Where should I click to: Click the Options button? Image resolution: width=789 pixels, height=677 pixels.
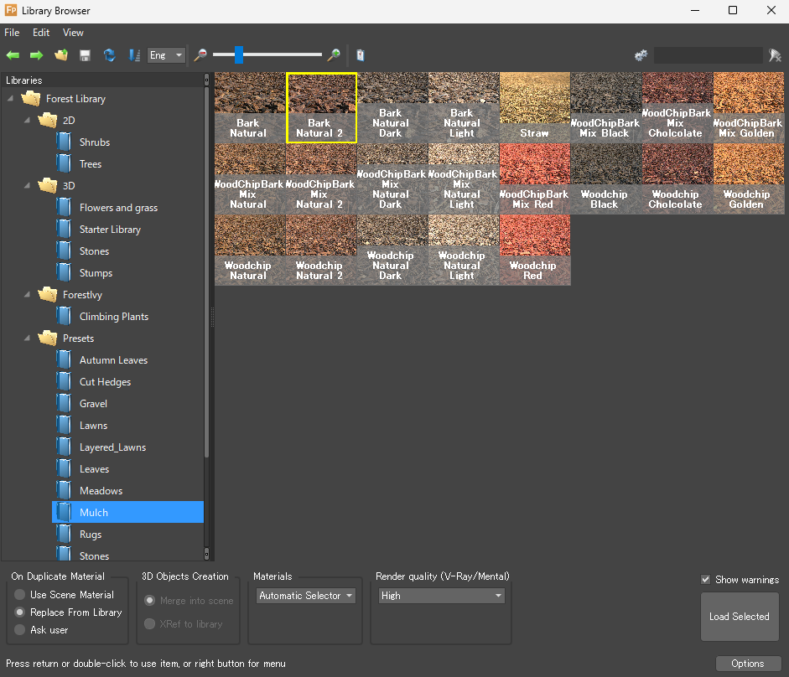click(x=747, y=664)
